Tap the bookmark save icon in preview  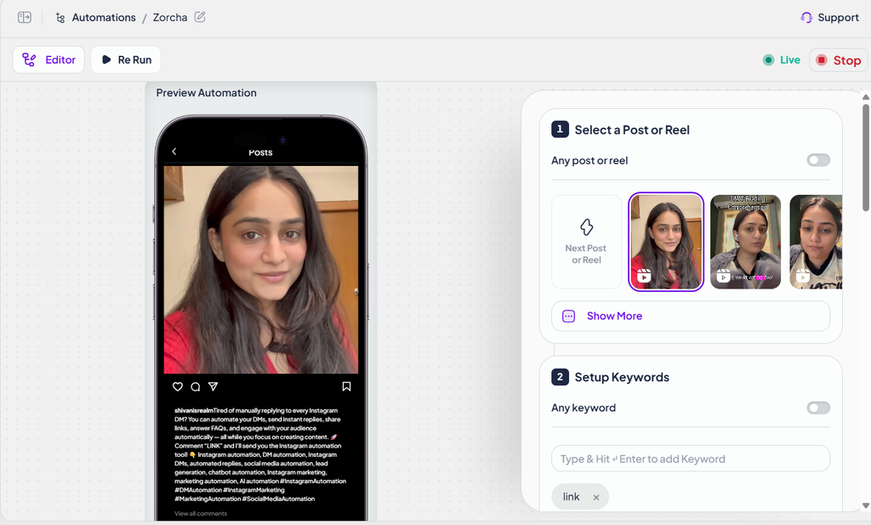click(347, 386)
